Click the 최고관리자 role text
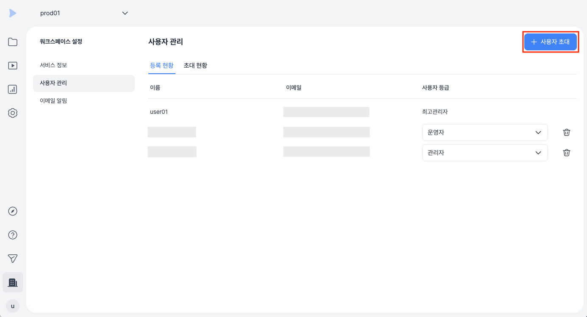 [435, 112]
